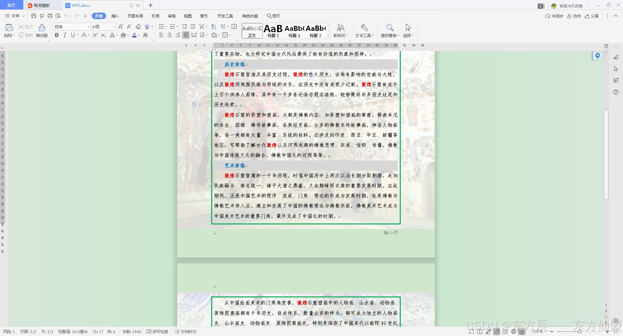The image size is (623, 336).
Task: Click the 分享 Share button
Action: [x=592, y=16]
